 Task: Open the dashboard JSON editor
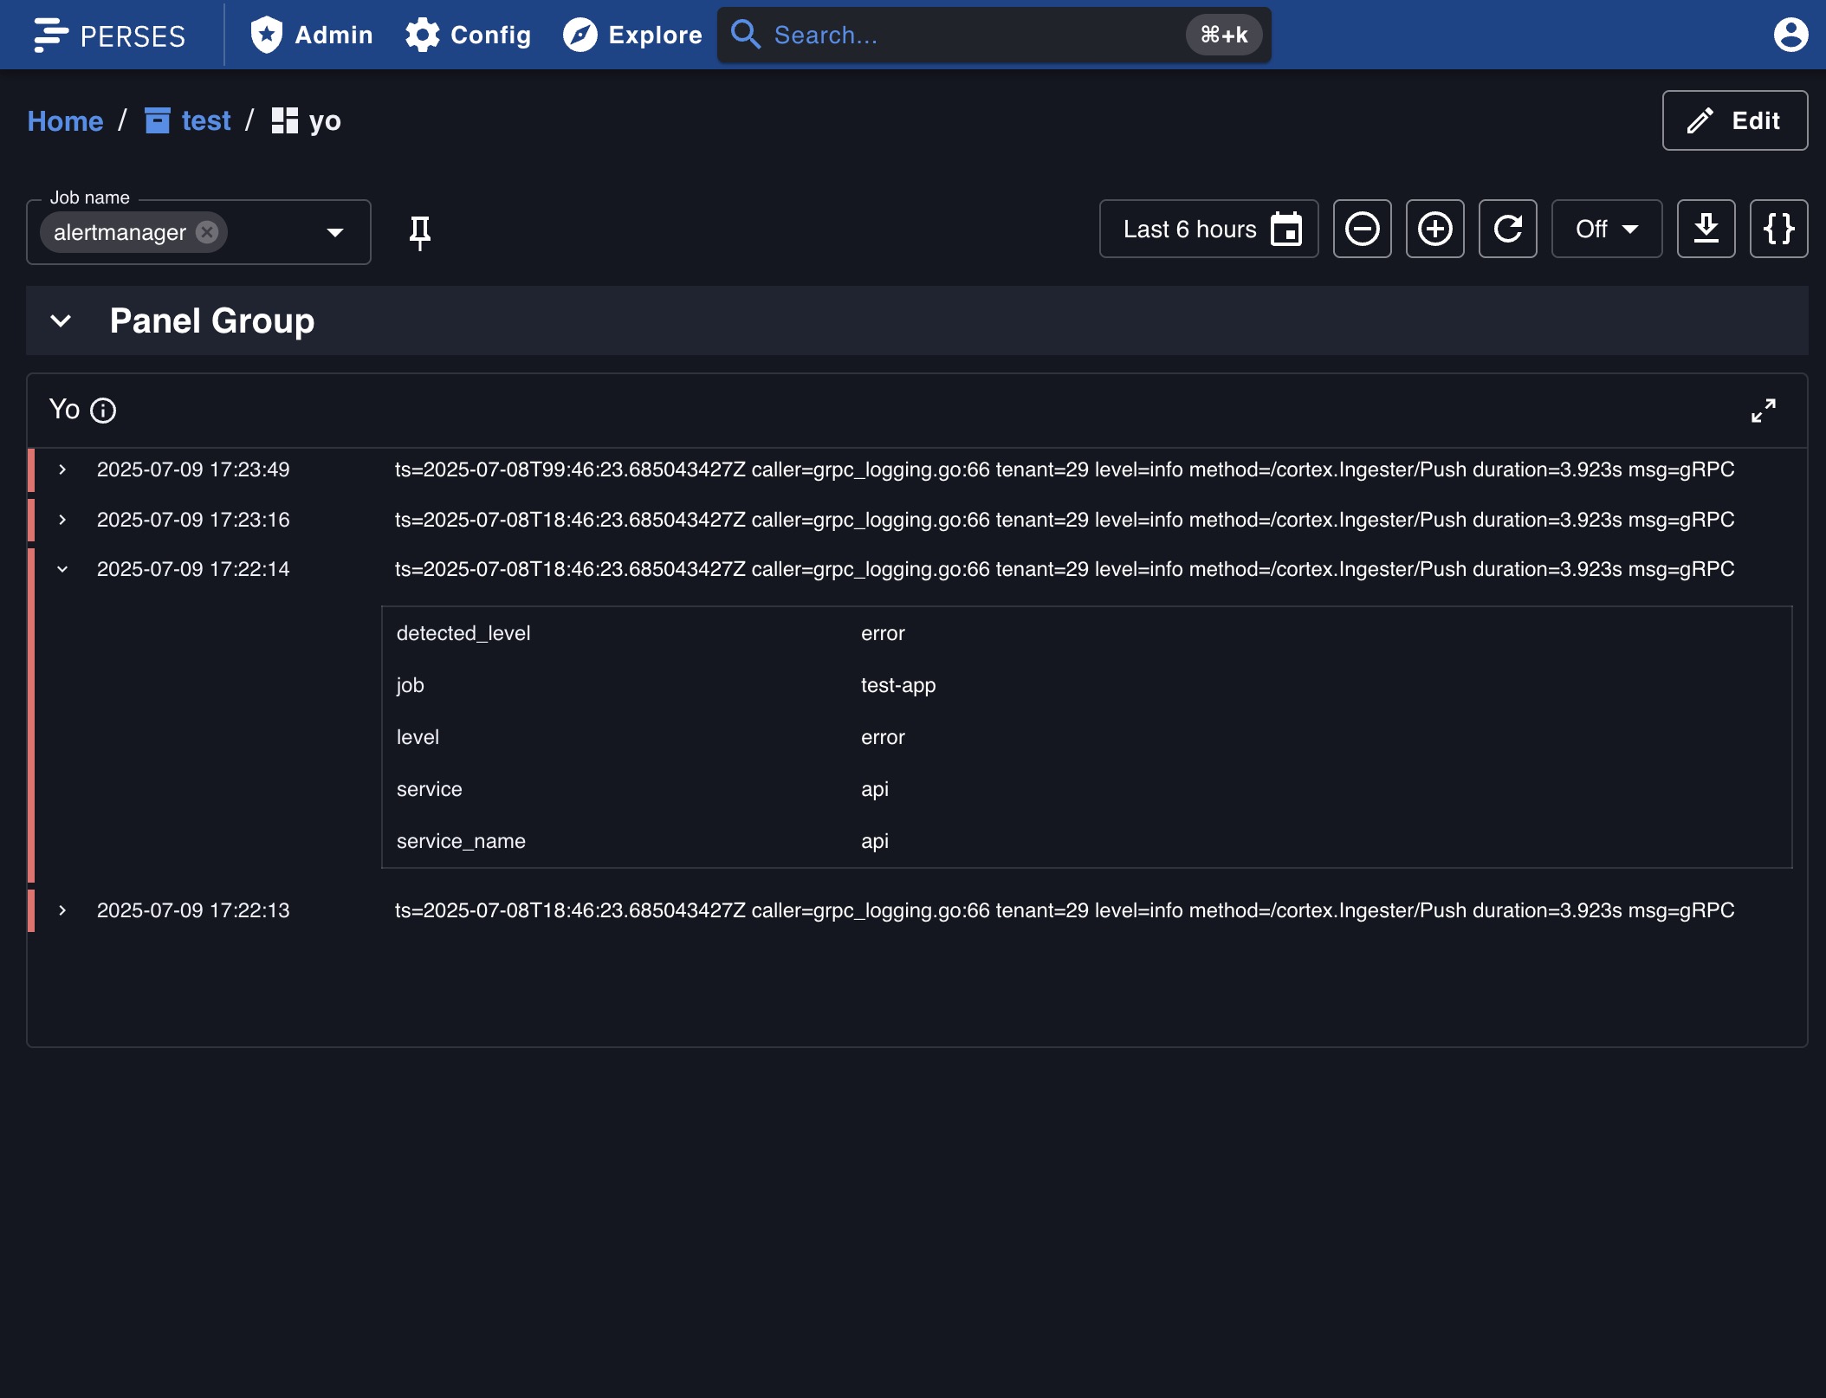[1778, 229]
